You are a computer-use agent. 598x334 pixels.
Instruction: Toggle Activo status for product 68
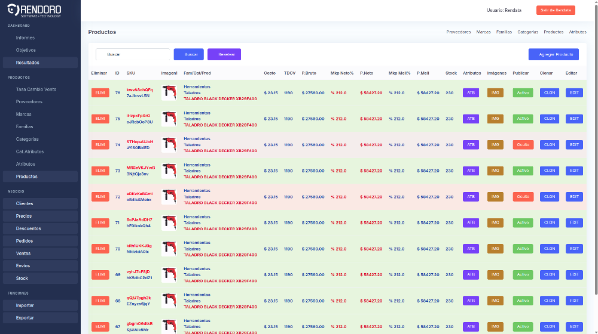(523, 301)
